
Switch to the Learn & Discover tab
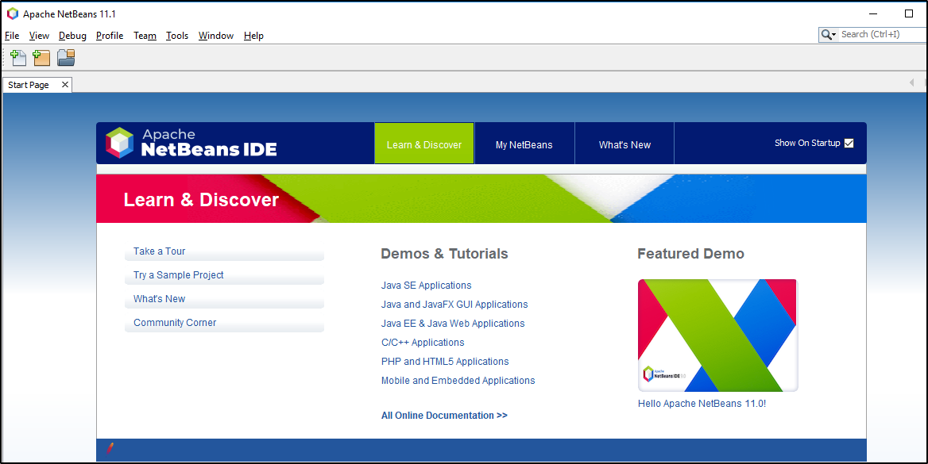coord(424,144)
